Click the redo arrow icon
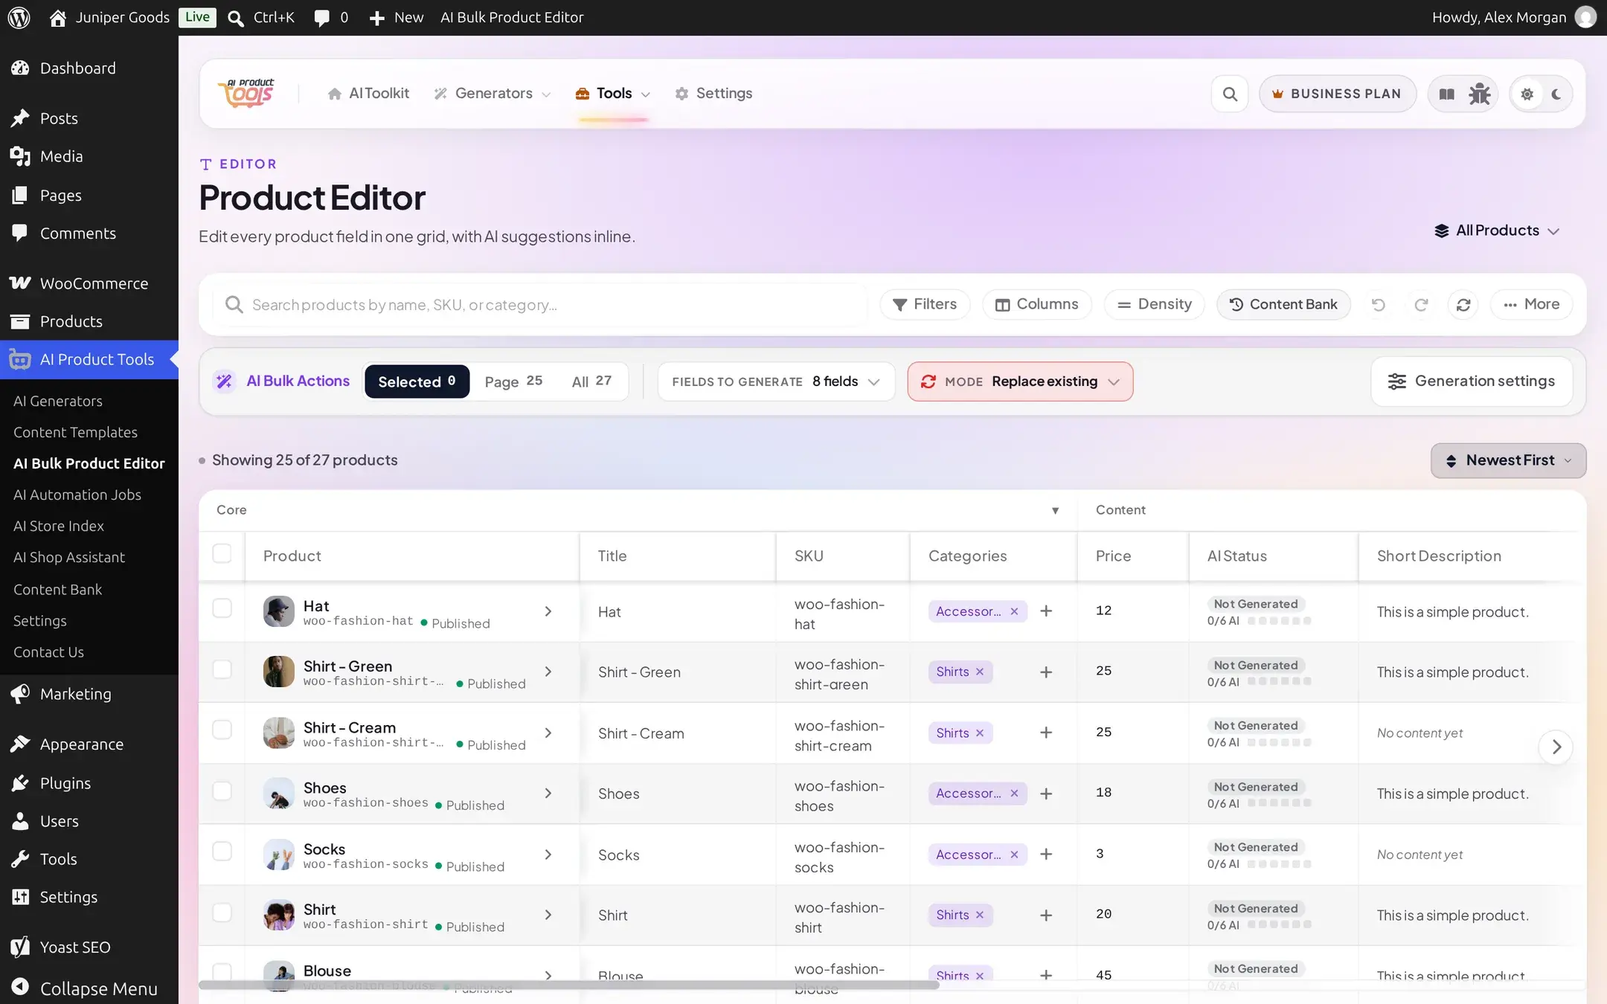This screenshot has height=1004, width=1607. pos(1421,305)
